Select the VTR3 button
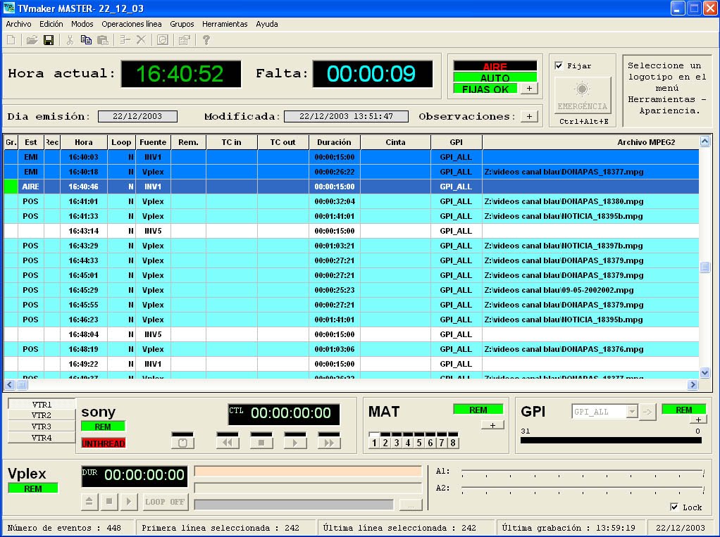The width and height of the screenshot is (720, 537). point(42,427)
